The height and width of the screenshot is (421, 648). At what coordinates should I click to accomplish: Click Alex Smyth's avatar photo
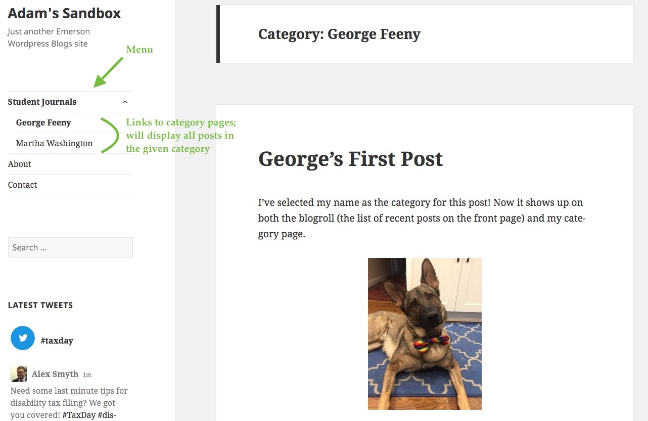(x=19, y=374)
